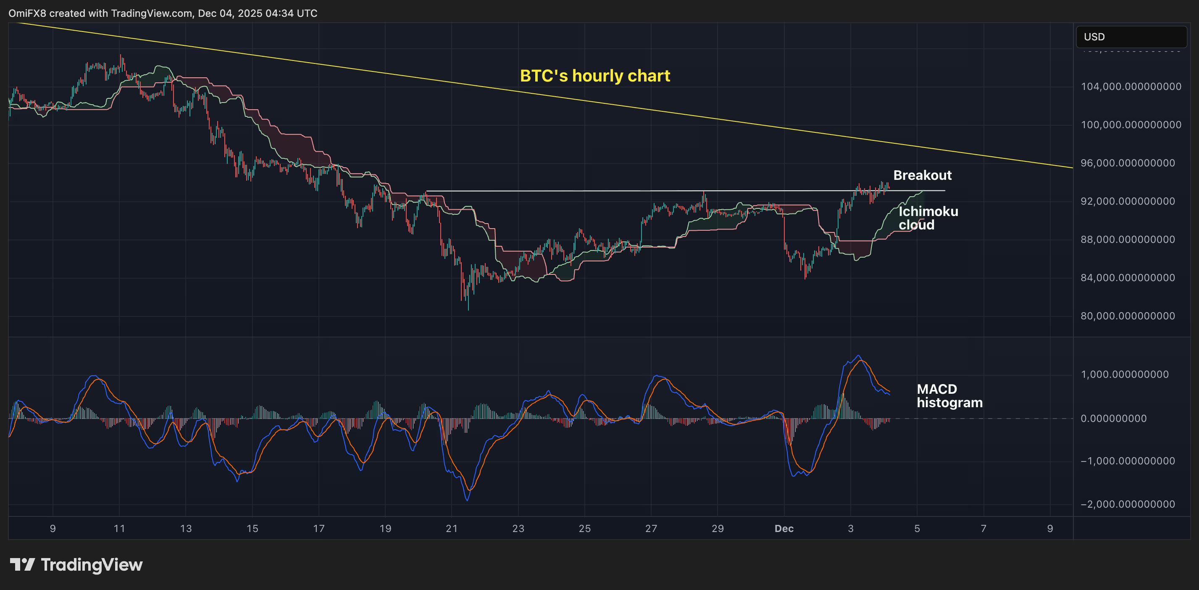1199x590 pixels.
Task: Select the Breakout text annotation
Action: pos(922,175)
